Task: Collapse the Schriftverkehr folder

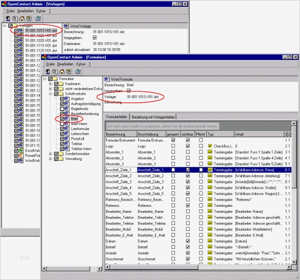Action: coord(50,94)
